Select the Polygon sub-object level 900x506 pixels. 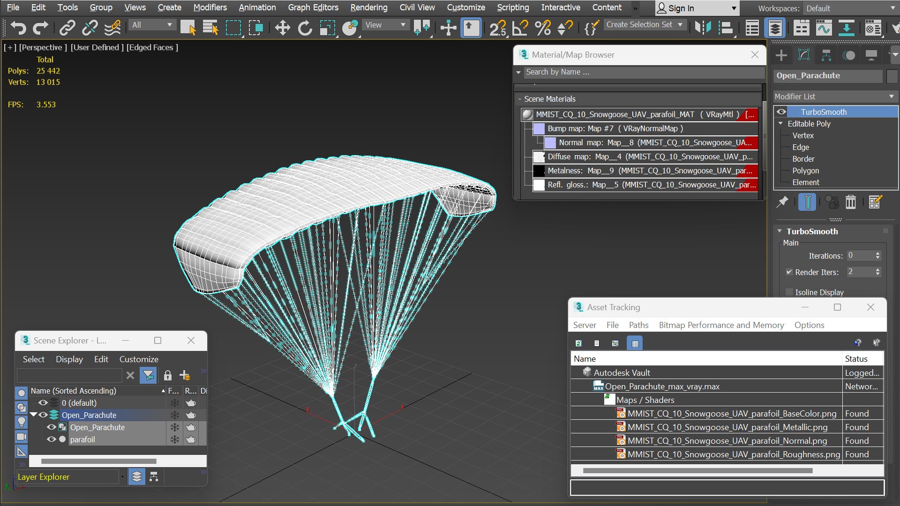tap(805, 171)
